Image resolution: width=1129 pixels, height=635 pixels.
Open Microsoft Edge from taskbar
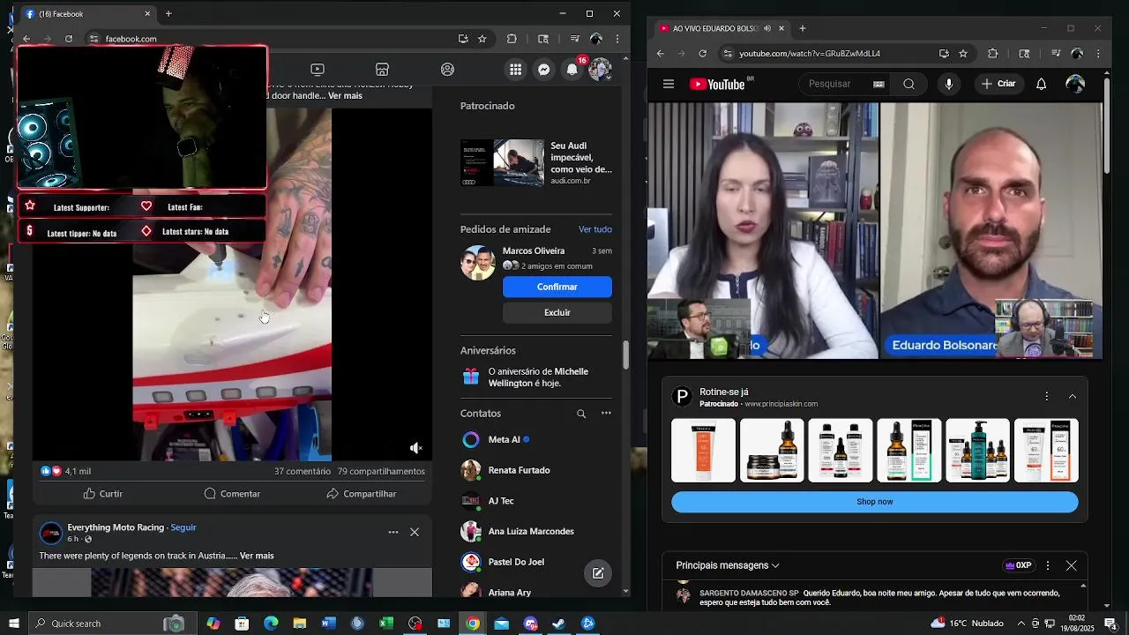coord(271,624)
